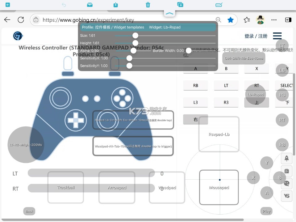The height and width of the screenshot is (222, 296).
Task: Tap the round X overlay button
Action: (253, 178)
